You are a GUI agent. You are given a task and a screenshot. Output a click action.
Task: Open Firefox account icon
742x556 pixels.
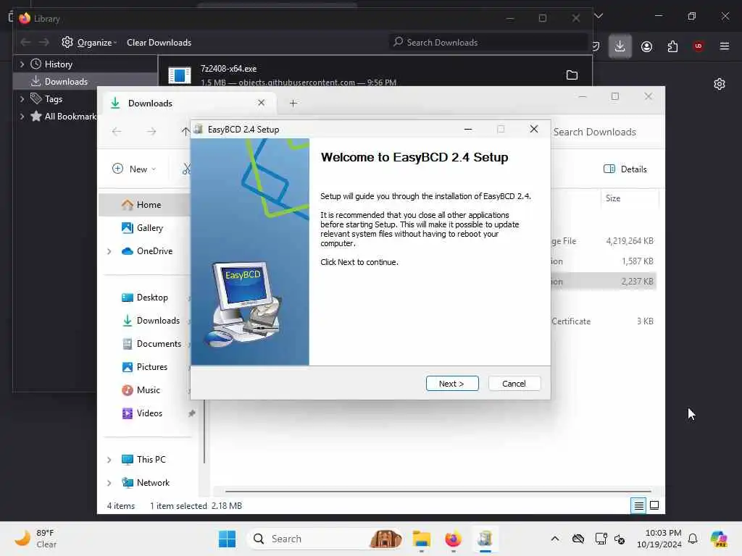[x=646, y=46]
